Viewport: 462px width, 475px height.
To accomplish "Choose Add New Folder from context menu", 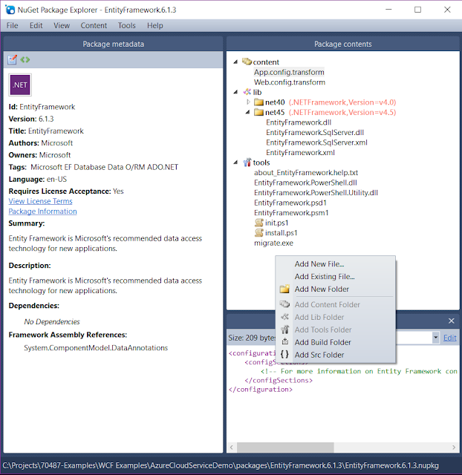I will coord(335,289).
